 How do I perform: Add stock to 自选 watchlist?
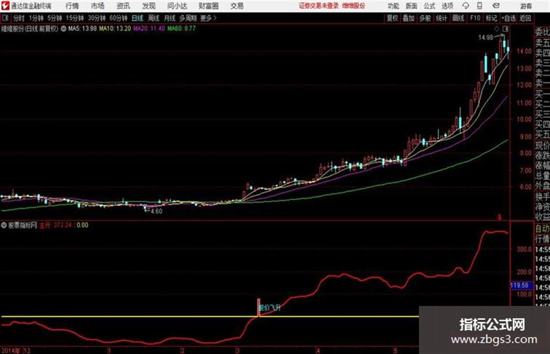[509, 18]
